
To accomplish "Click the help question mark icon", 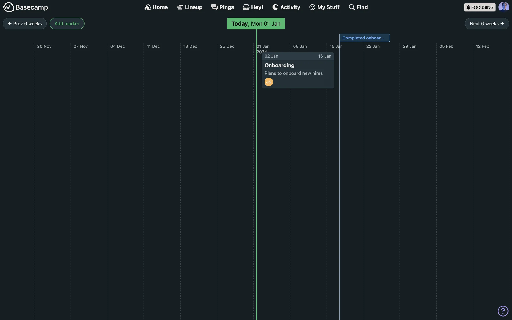I will click(503, 311).
